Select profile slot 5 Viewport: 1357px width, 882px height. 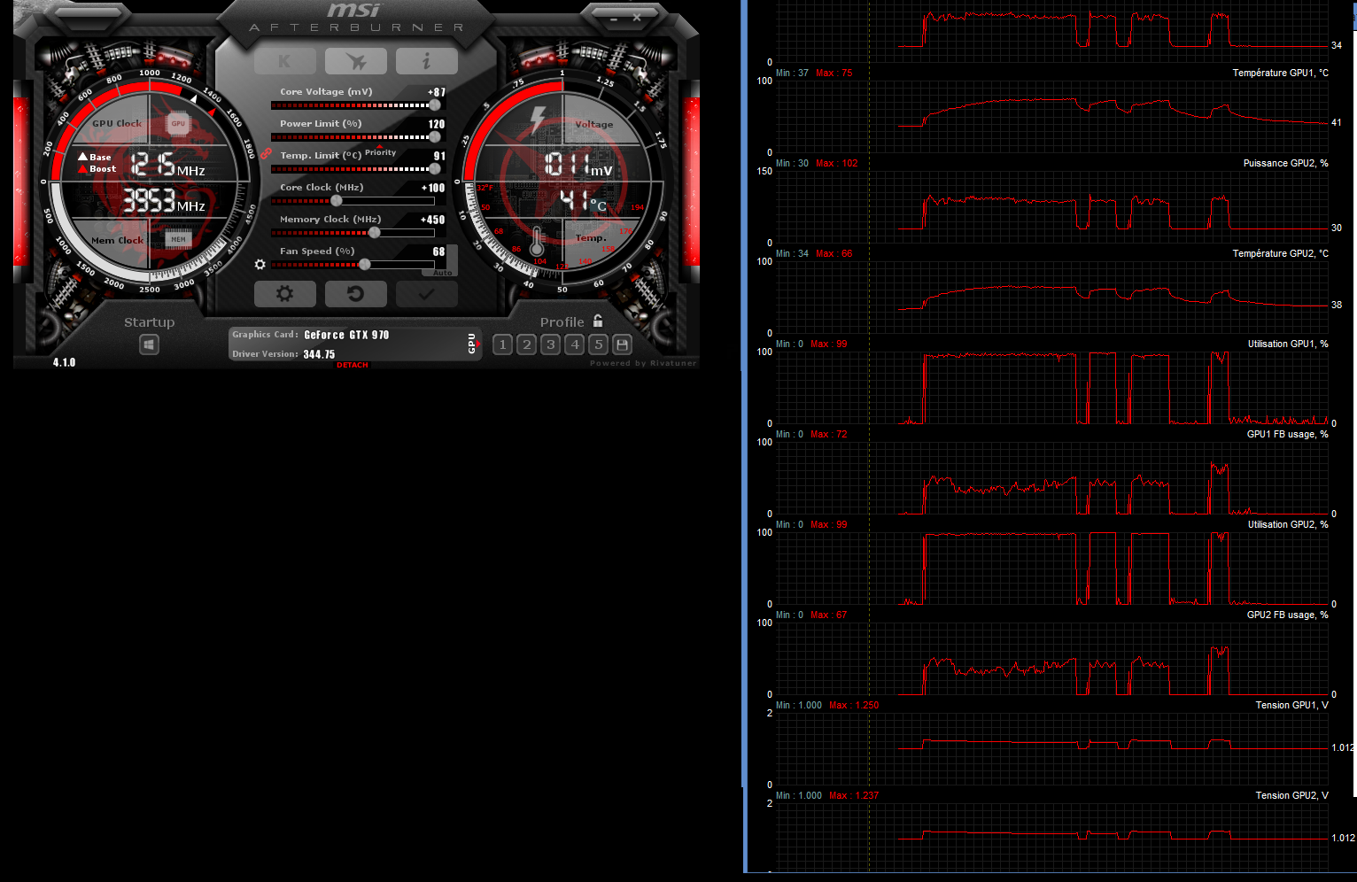[x=599, y=344]
